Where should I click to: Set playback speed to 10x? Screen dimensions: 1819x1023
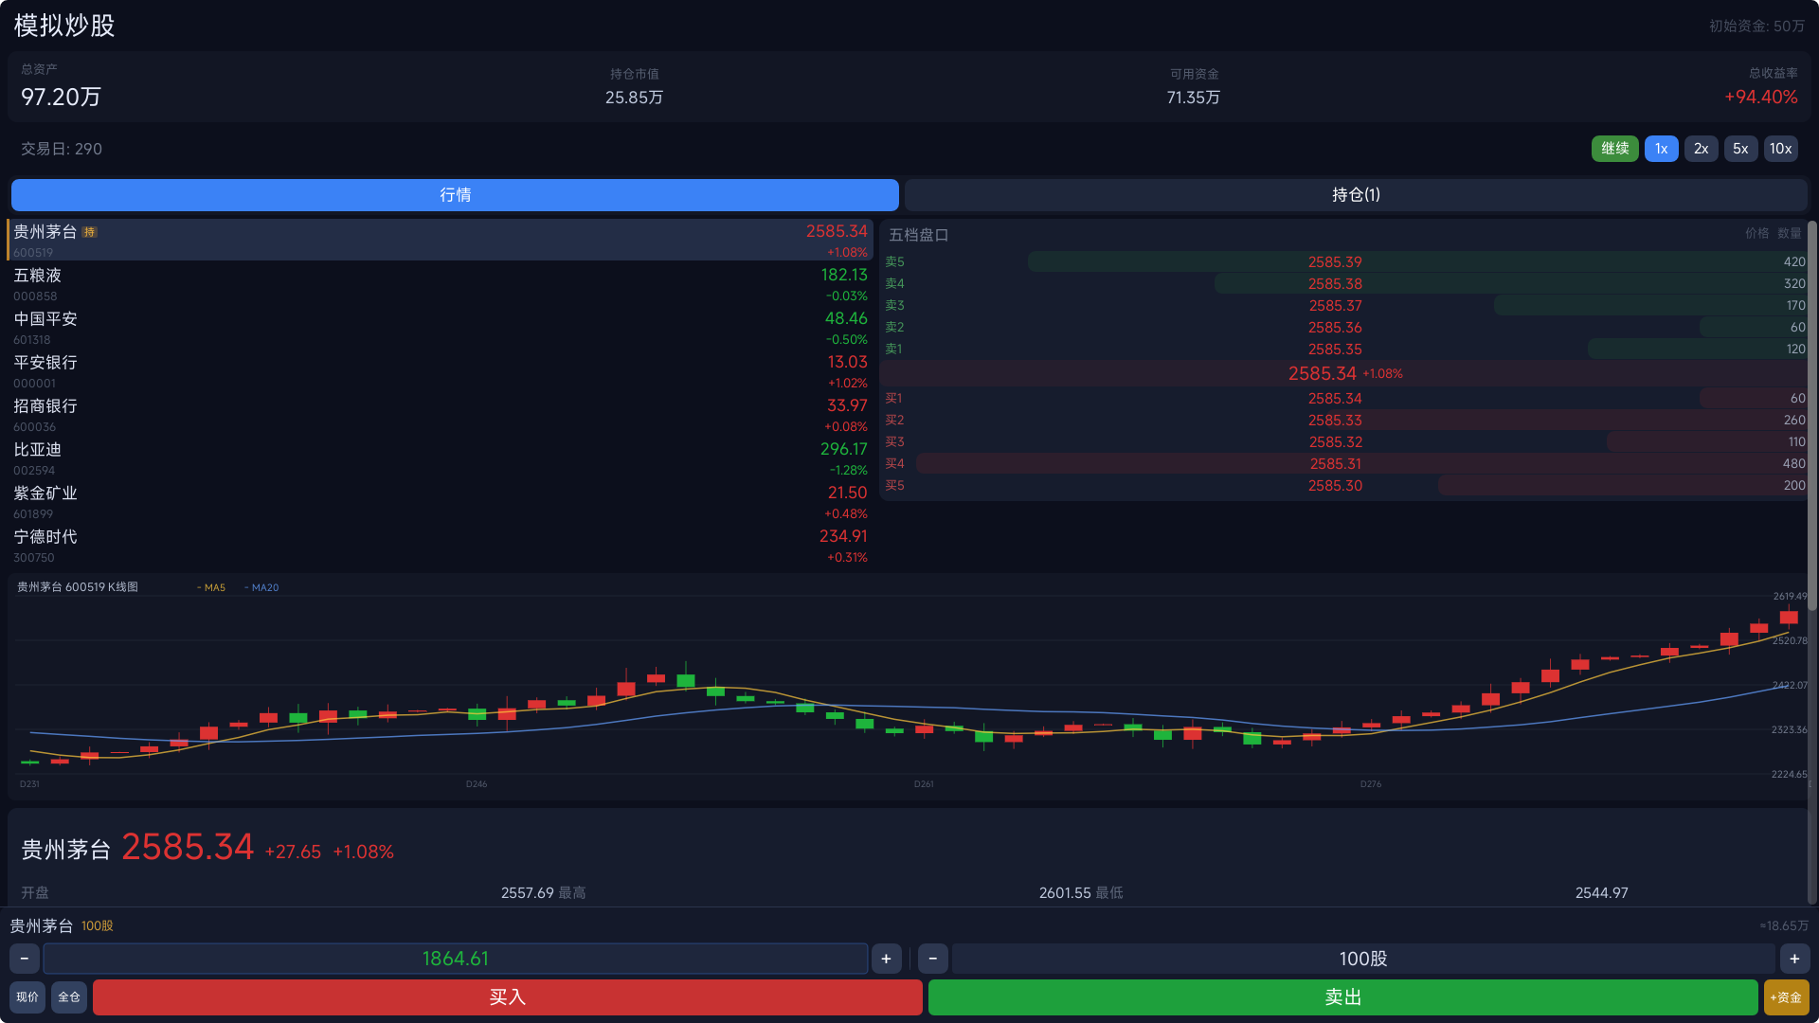coord(1780,149)
